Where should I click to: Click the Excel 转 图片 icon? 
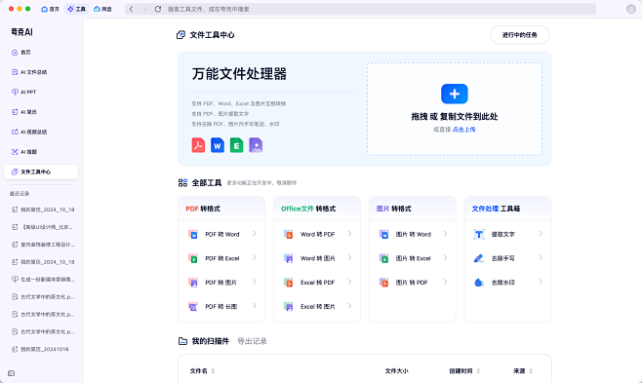tap(288, 307)
